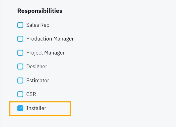Select the Designer checkbox

[20, 66]
